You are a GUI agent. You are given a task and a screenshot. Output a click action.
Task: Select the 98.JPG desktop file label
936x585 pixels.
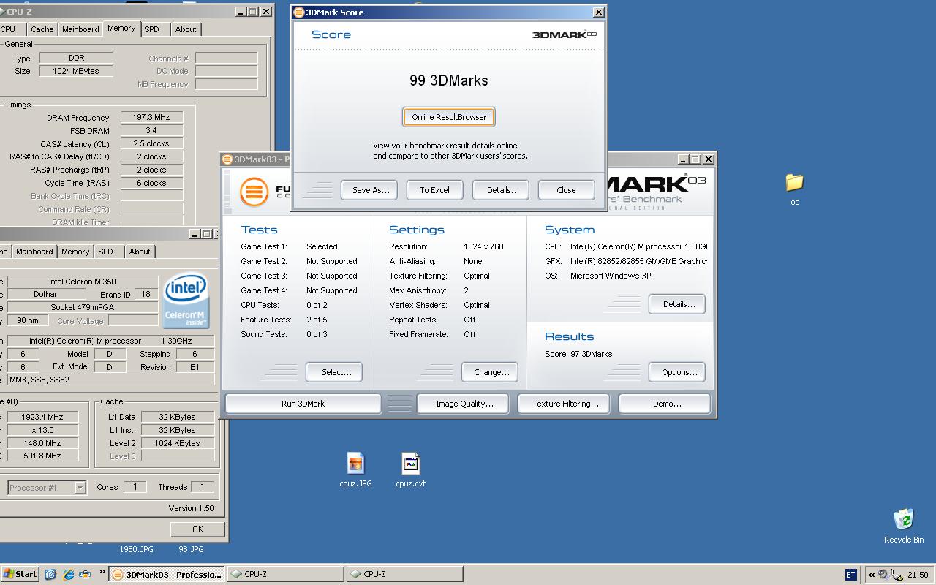(x=191, y=549)
